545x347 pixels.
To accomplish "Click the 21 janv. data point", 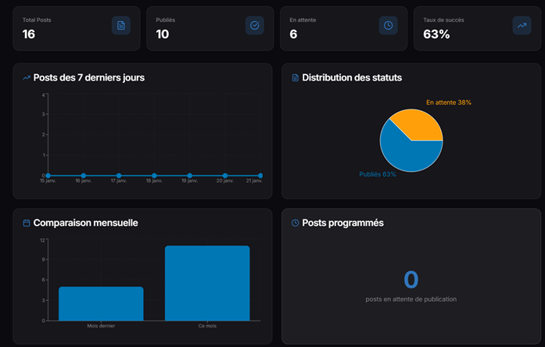I will 260,176.
